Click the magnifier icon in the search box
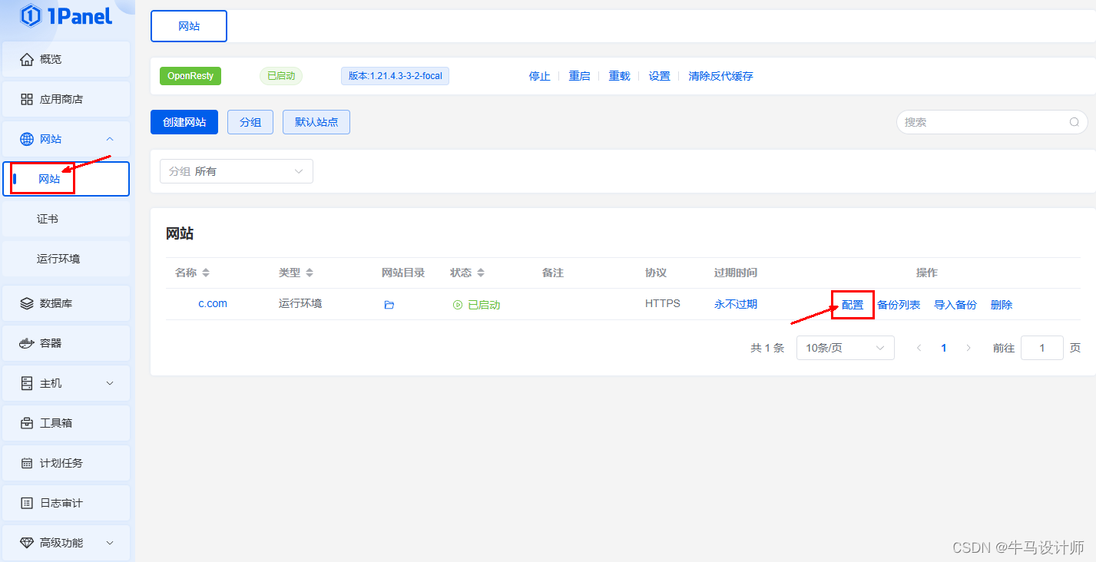This screenshot has height=562, width=1096. coord(1074,122)
